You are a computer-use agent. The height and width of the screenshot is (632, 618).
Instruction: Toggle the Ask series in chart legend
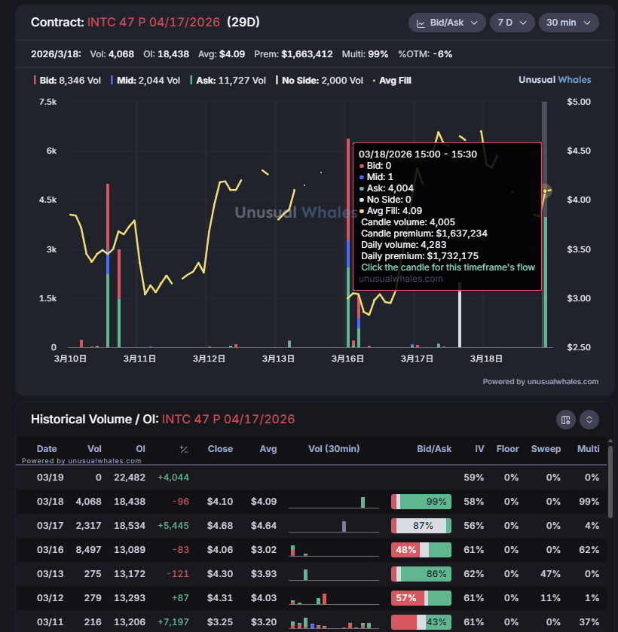pyautogui.click(x=228, y=81)
